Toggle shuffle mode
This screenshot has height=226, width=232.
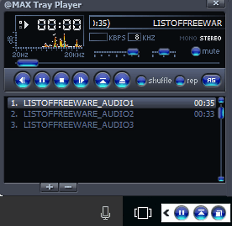coord(141,80)
